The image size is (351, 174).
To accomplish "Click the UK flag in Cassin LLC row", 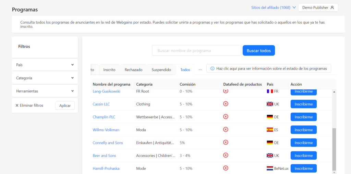I will coord(270,104).
